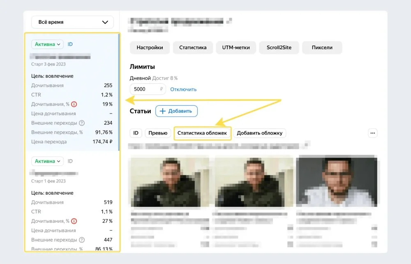Toggle the Превью chip
This screenshot has height=264, width=411.
(158, 133)
